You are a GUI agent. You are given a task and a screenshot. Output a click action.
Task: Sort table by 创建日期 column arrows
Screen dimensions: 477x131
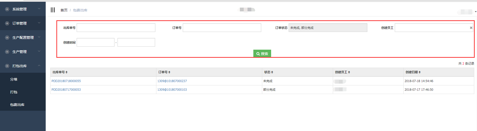[x=420, y=72]
